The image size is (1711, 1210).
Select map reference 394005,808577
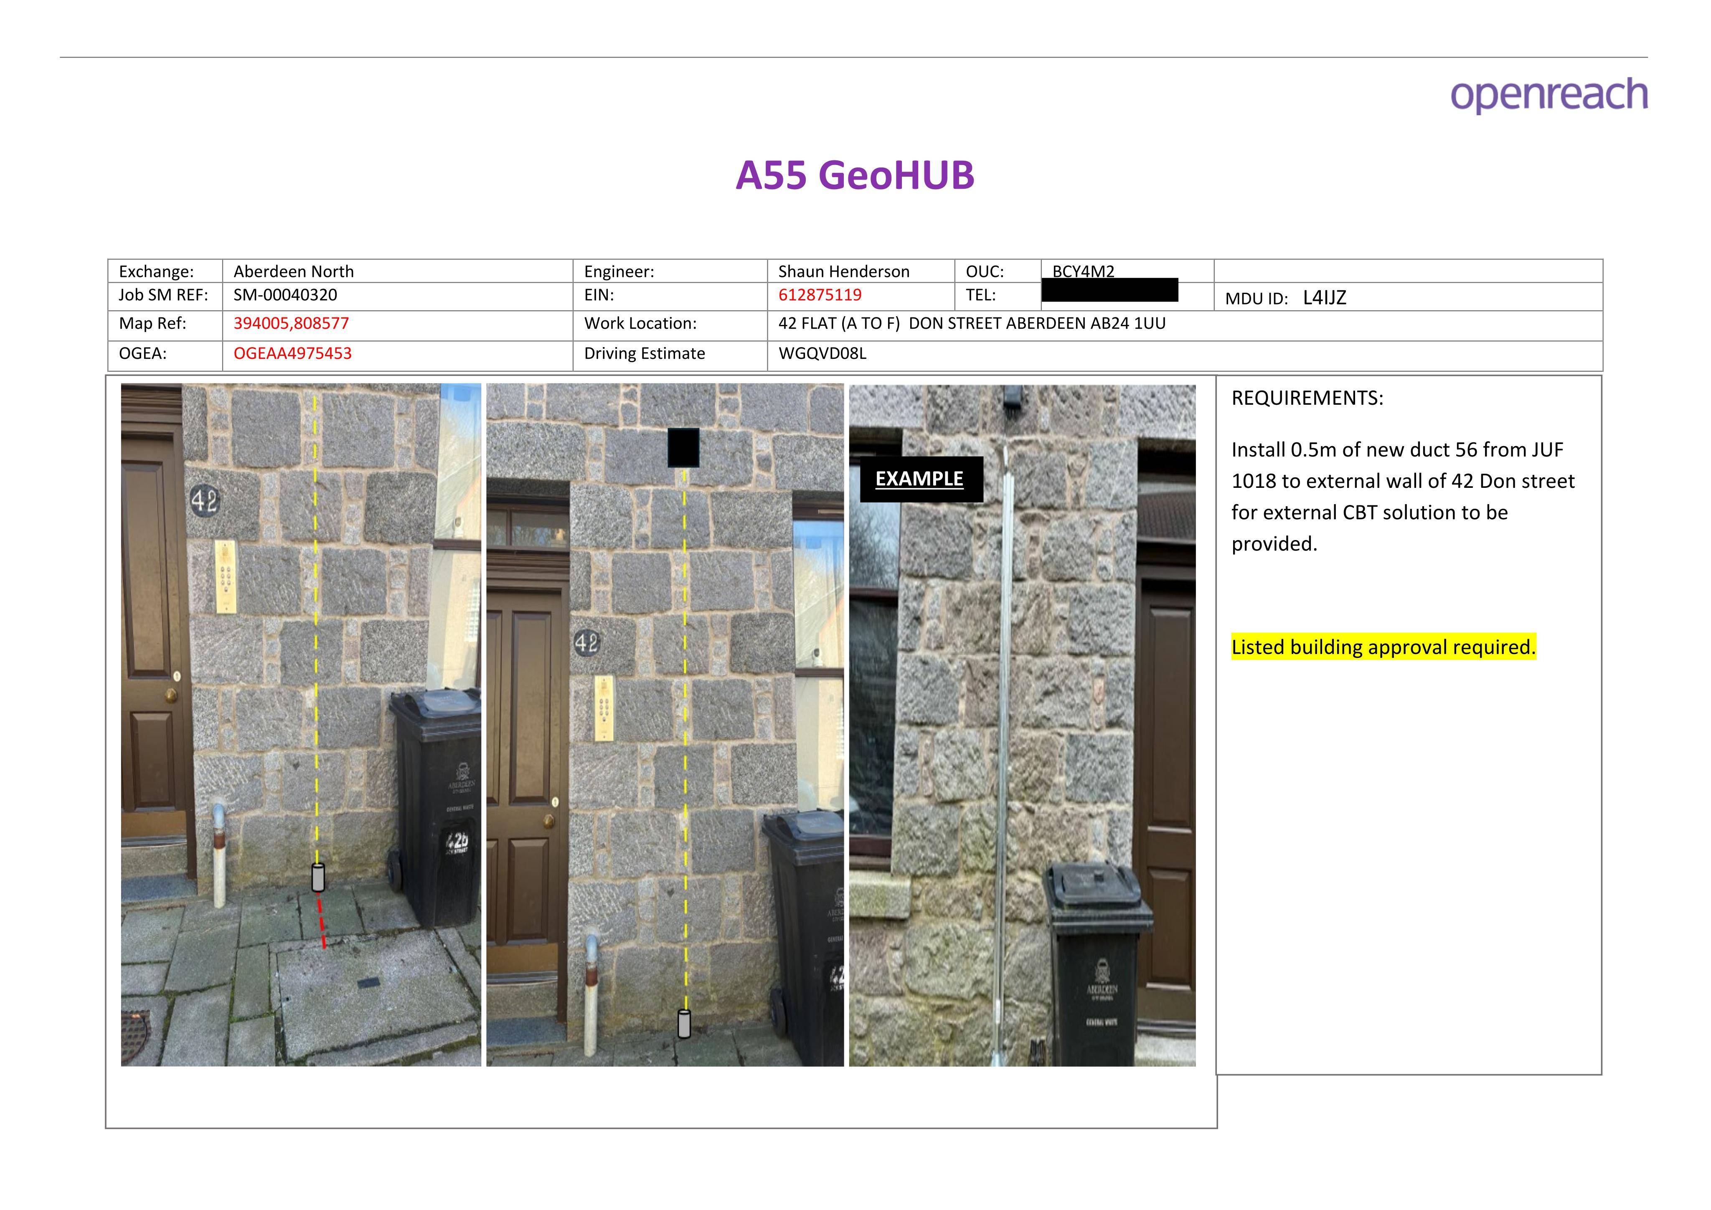pyautogui.click(x=292, y=323)
